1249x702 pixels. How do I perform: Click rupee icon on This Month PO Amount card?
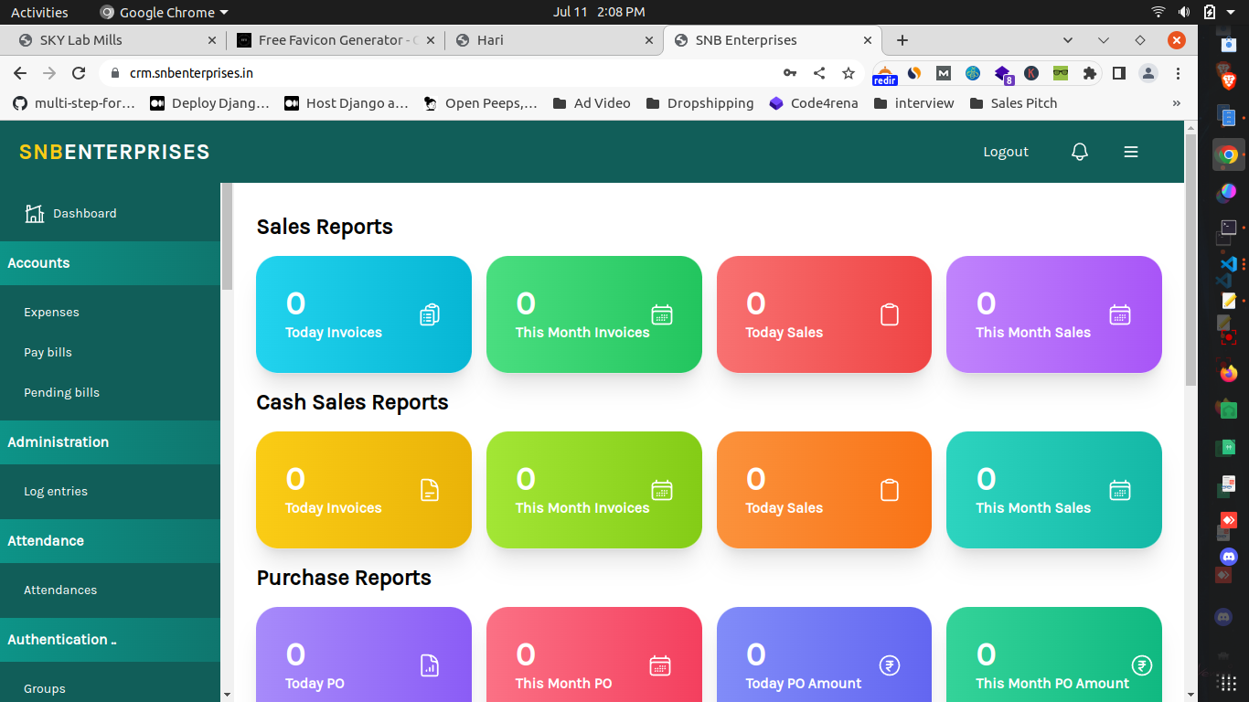click(1141, 665)
